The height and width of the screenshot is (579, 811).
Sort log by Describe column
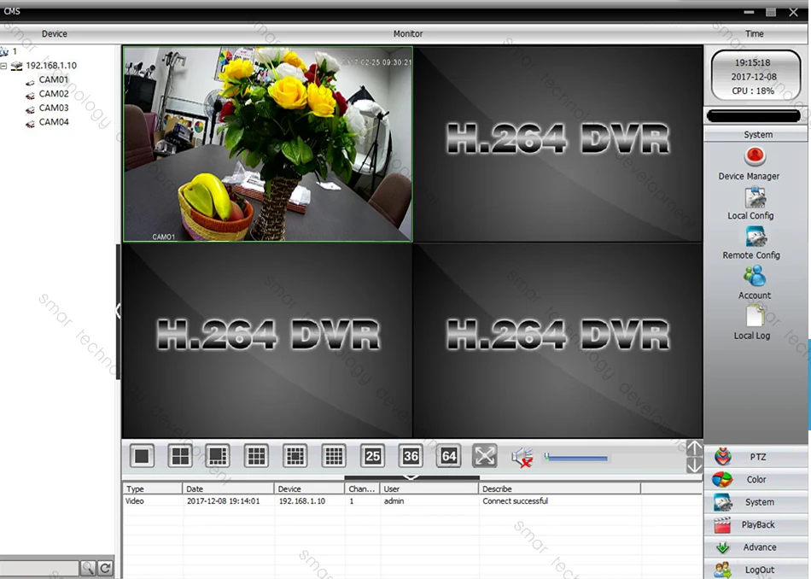[x=560, y=488]
